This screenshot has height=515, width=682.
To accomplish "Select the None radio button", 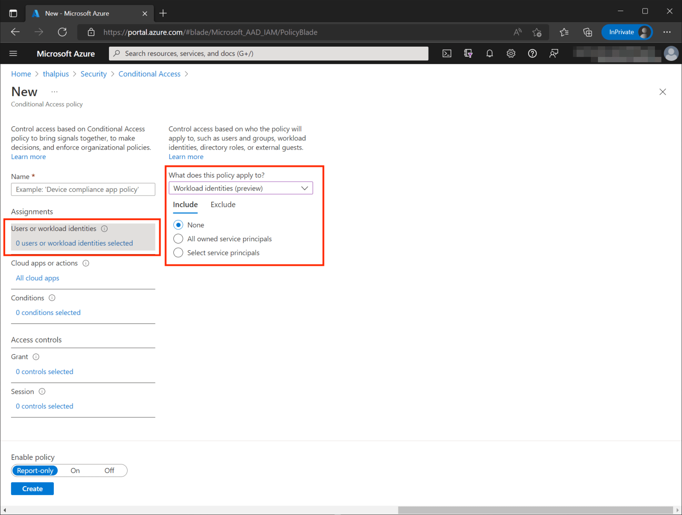I will [x=178, y=225].
